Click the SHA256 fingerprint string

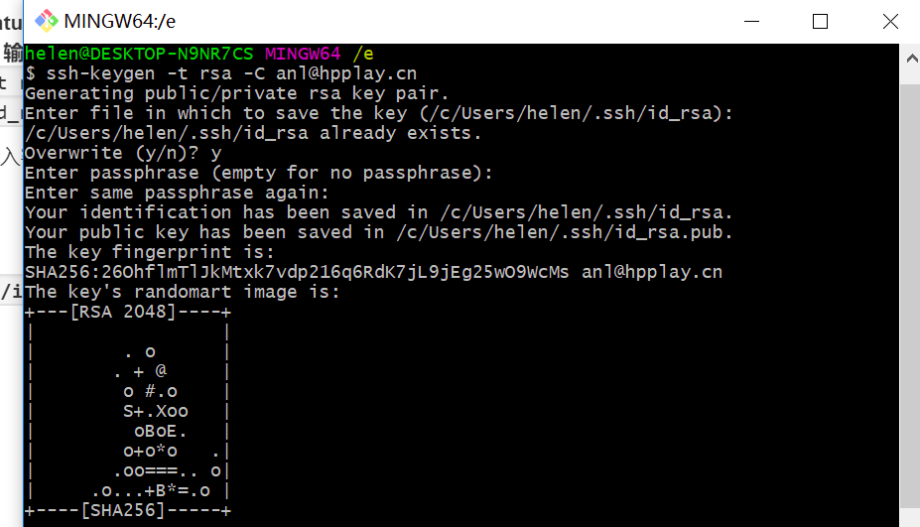pyautogui.click(x=297, y=272)
